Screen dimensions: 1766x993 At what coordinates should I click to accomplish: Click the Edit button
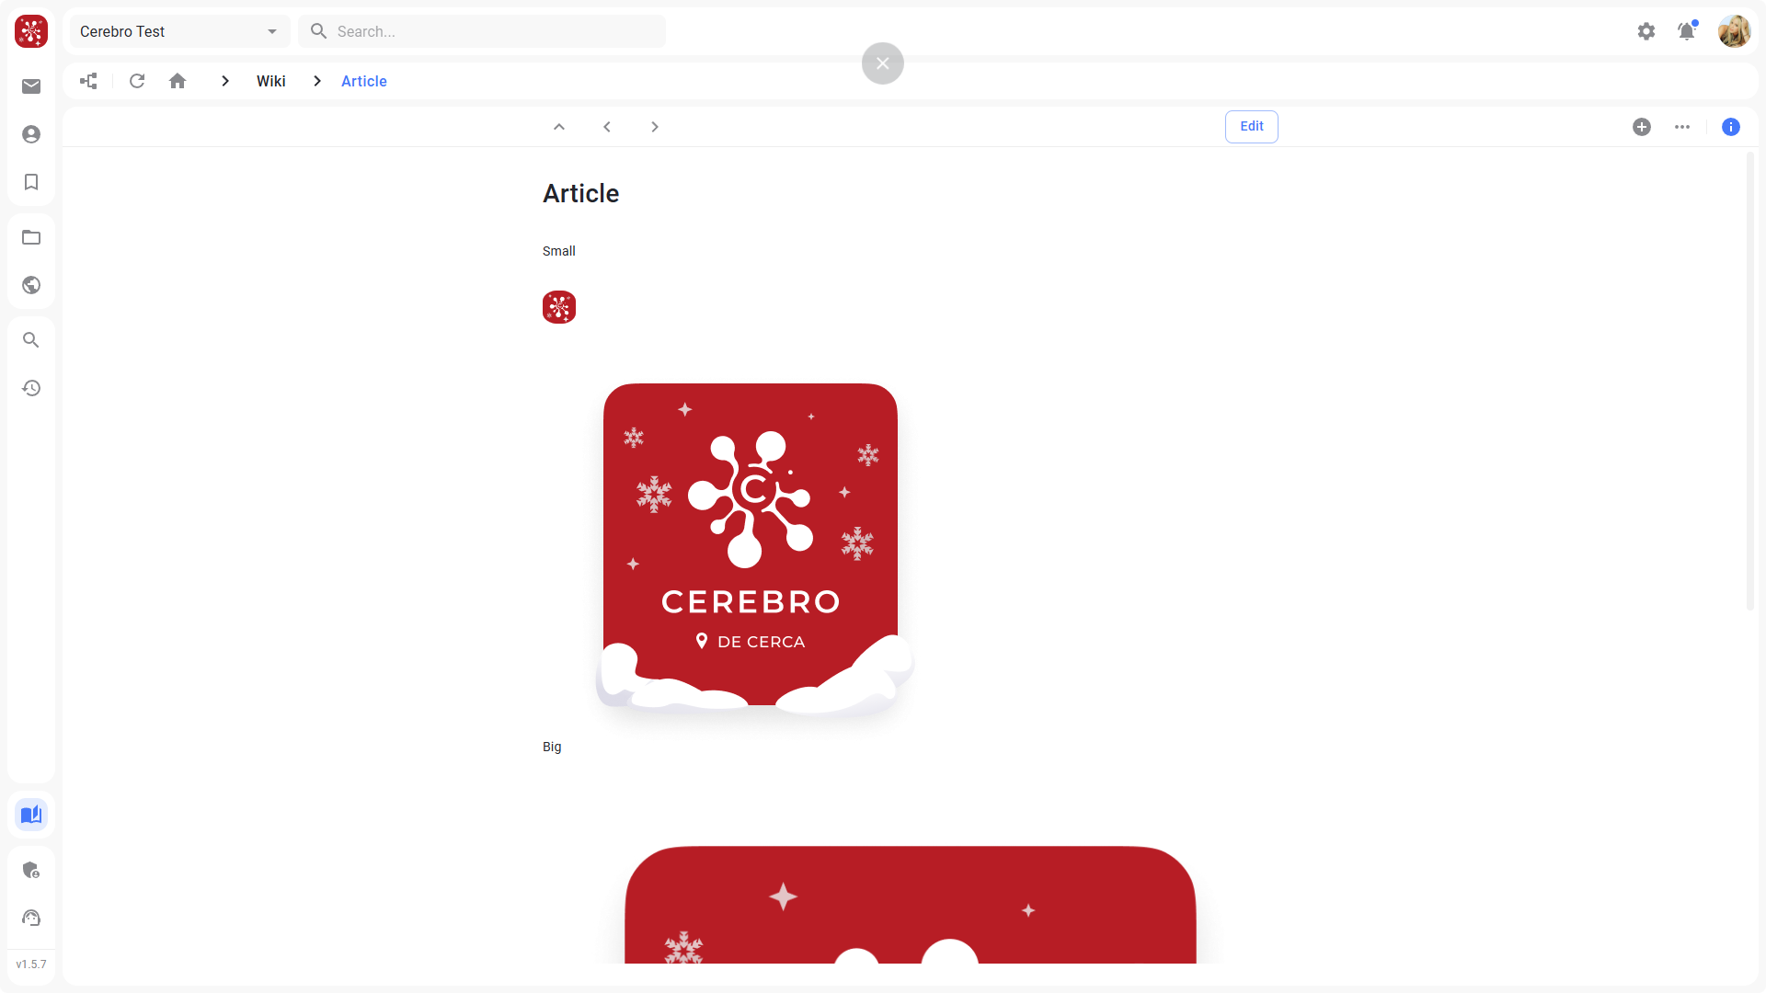[1252, 127]
